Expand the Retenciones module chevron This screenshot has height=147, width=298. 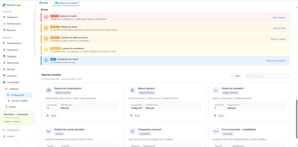tap(21, 63)
